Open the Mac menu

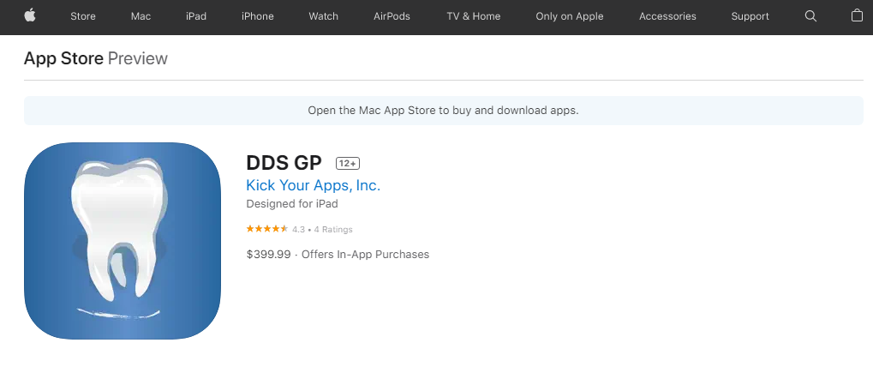point(141,16)
